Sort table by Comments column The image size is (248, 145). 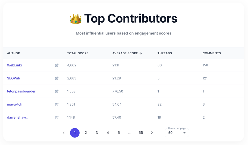point(212,53)
